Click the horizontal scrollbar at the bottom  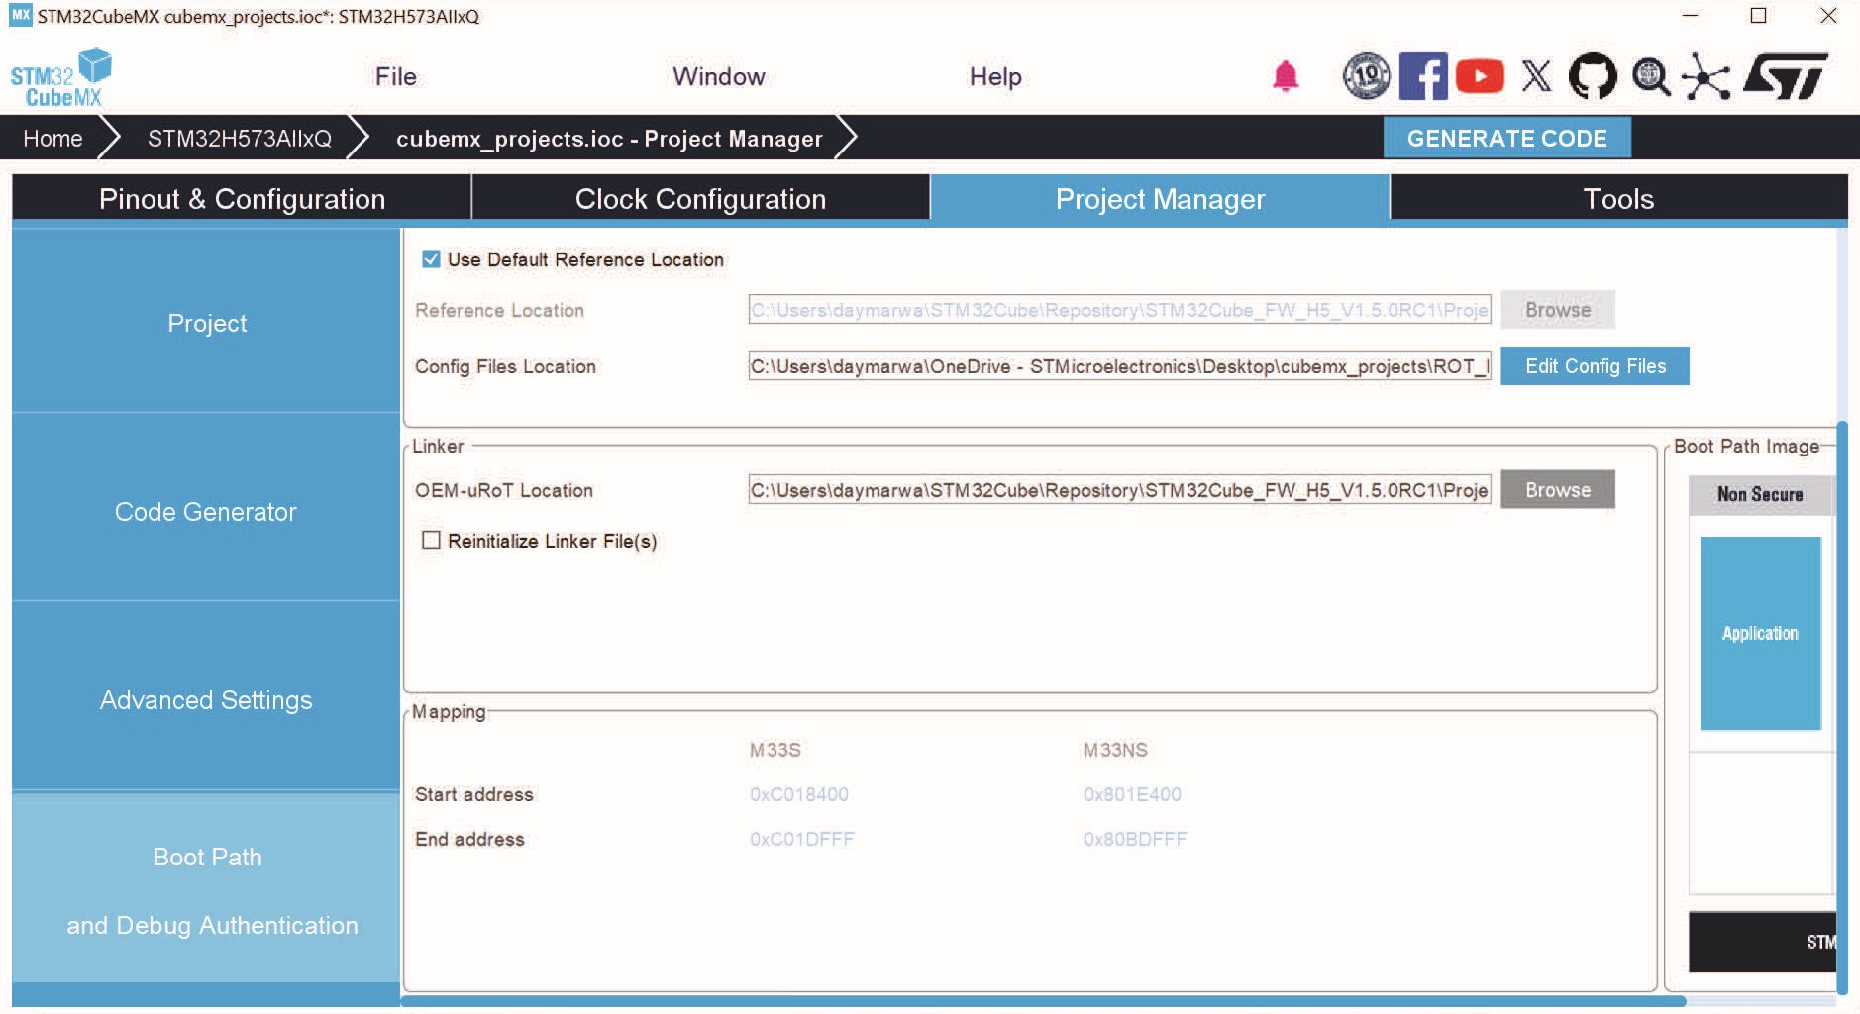[x=1044, y=1001]
